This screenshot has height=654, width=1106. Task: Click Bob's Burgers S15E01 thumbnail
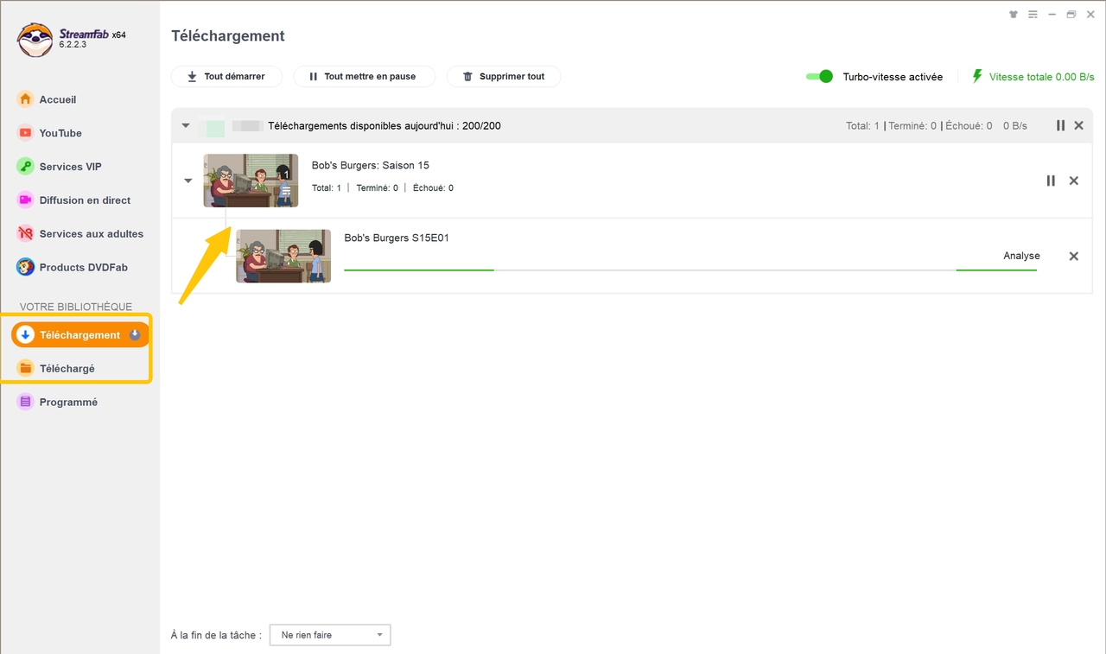point(283,256)
